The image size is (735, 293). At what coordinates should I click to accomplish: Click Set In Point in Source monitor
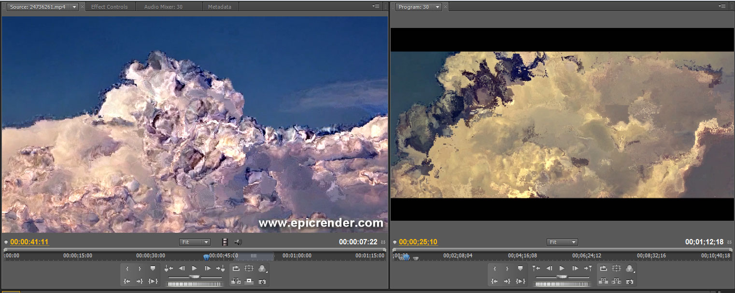point(127,268)
